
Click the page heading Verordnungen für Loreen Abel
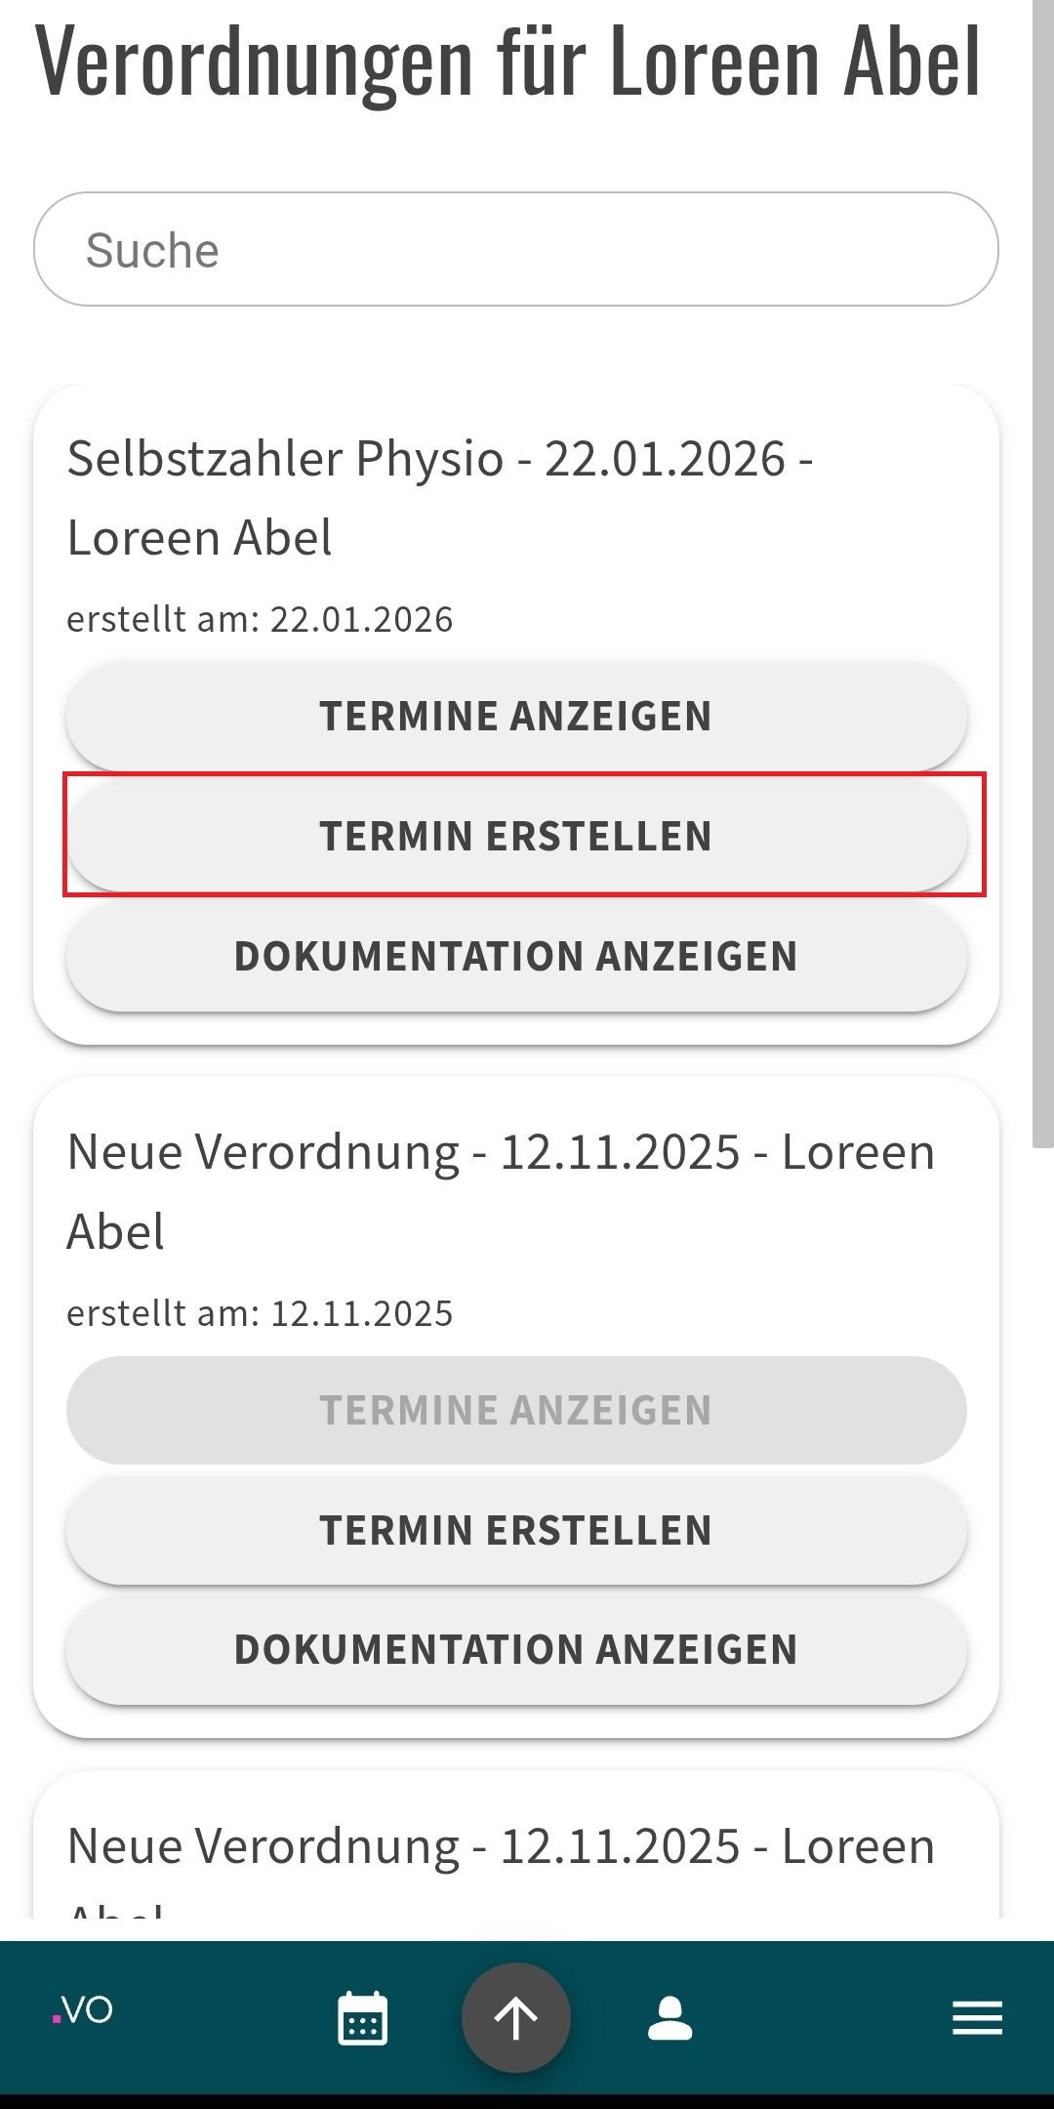click(x=507, y=61)
